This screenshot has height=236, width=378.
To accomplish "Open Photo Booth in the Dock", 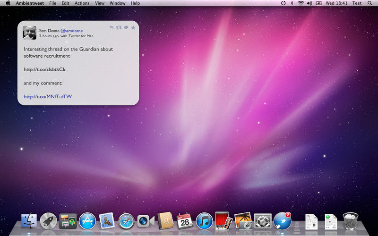I will (223, 220).
